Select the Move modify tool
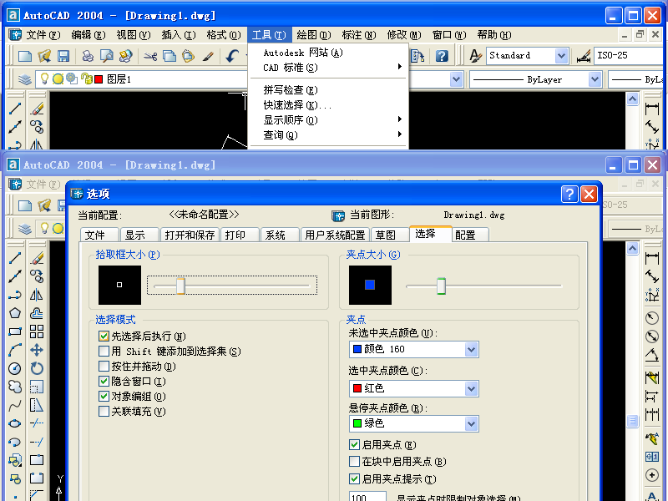This screenshot has width=668, height=501. click(x=37, y=350)
